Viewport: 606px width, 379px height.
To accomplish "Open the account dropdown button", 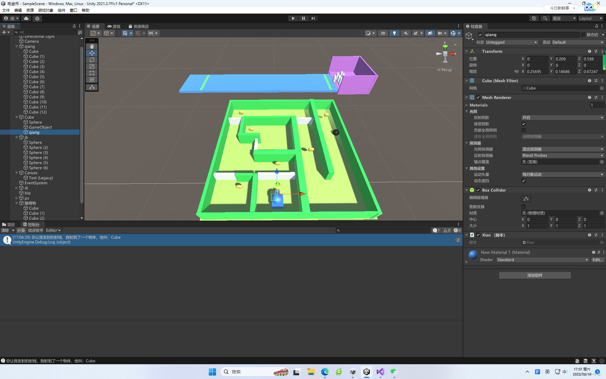I will click(x=11, y=19).
